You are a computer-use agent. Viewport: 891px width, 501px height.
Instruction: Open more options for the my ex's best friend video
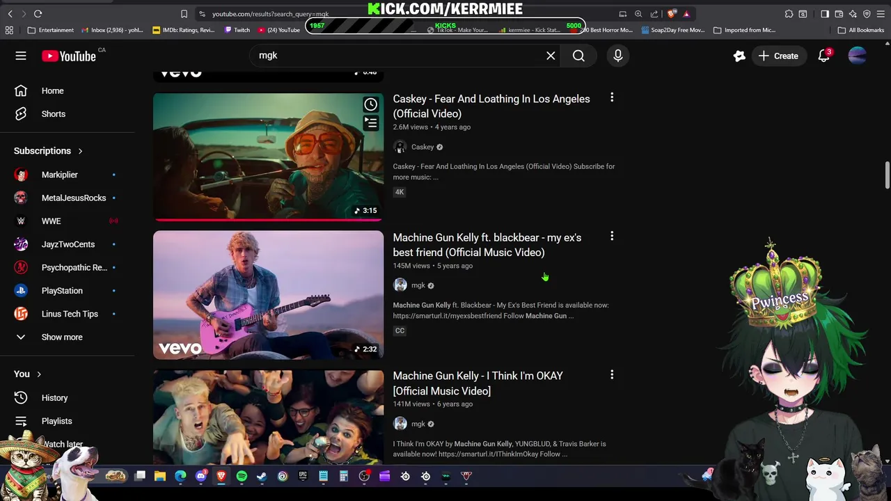tap(612, 237)
